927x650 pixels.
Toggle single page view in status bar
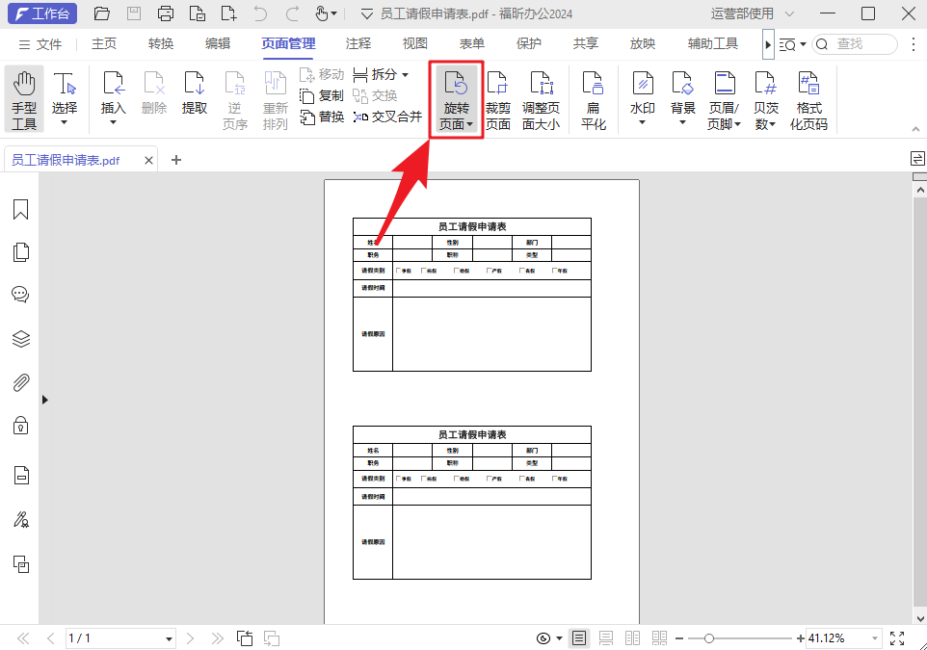578,637
